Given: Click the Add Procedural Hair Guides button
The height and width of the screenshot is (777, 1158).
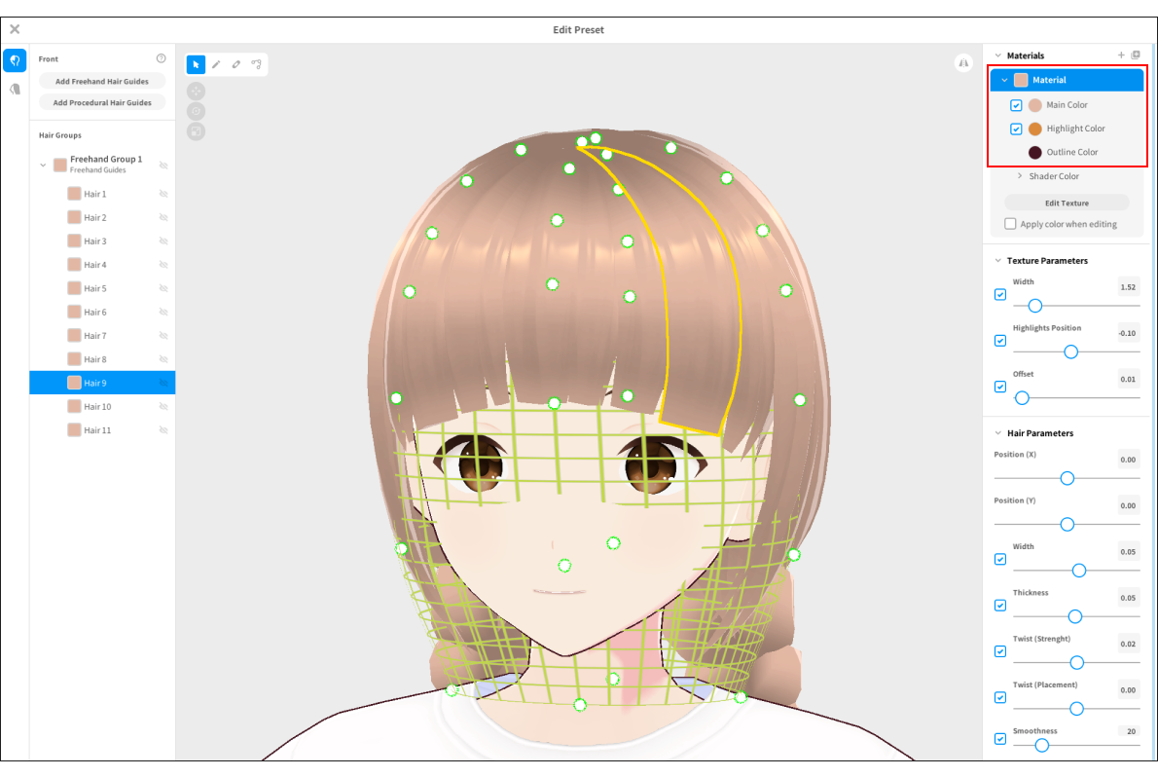Looking at the screenshot, I should [101, 102].
